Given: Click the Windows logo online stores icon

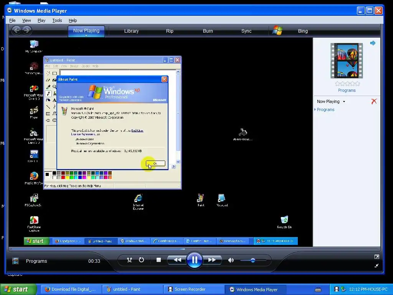Looking at the screenshot, I should pos(277,31).
